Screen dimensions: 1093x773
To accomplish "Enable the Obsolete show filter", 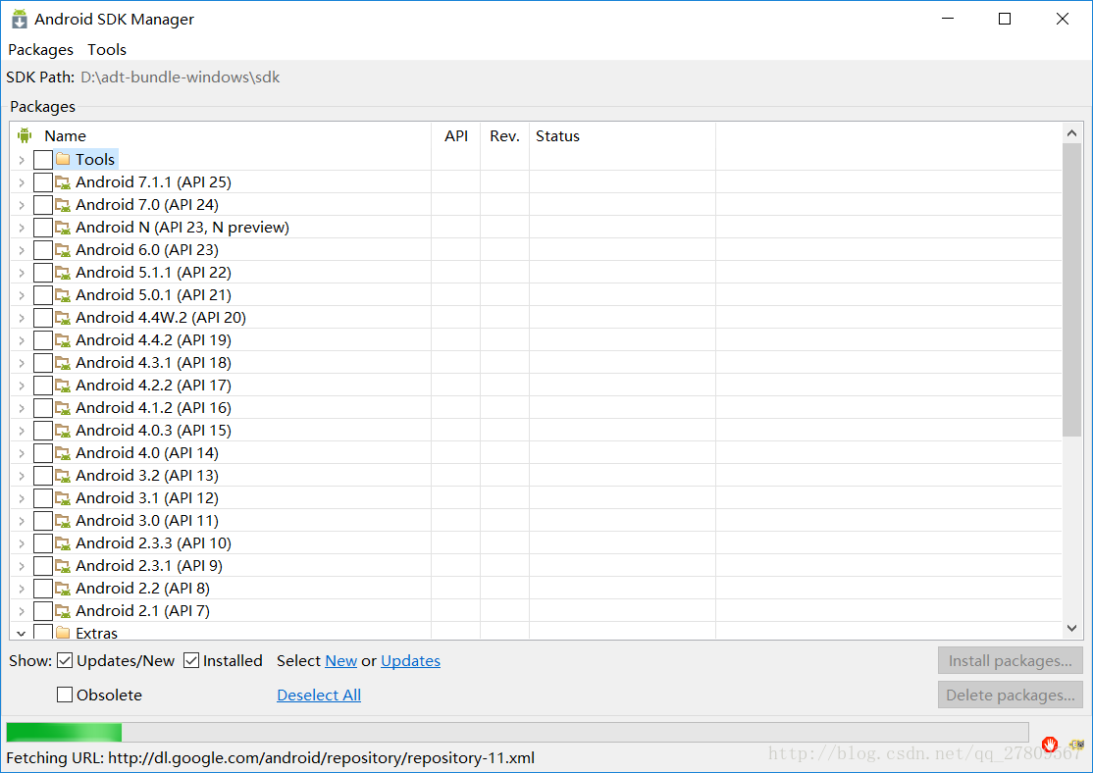I will [x=65, y=695].
